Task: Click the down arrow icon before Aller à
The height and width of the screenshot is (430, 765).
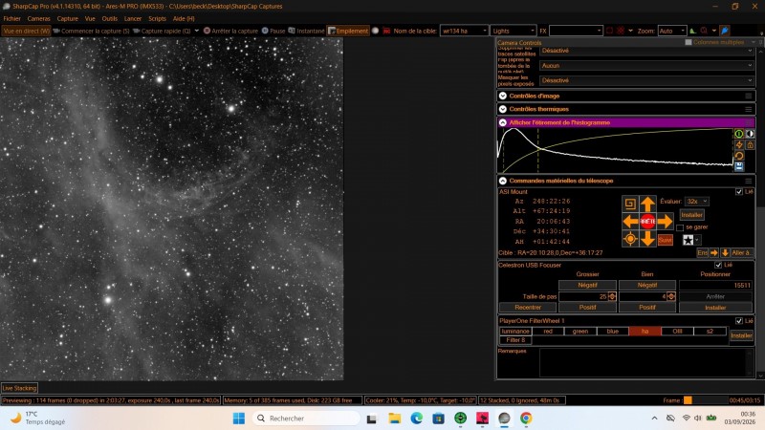Action: click(725, 252)
